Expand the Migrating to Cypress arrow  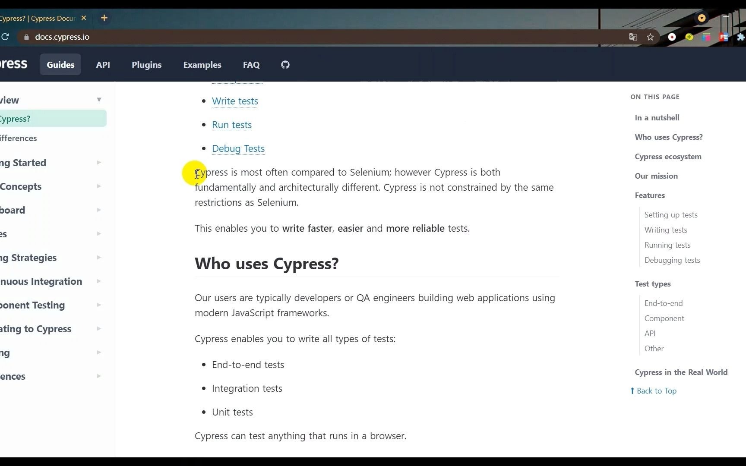pos(99,329)
